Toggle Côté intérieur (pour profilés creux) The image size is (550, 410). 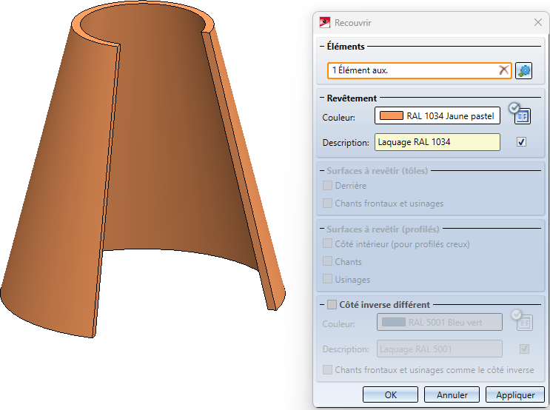tap(327, 243)
